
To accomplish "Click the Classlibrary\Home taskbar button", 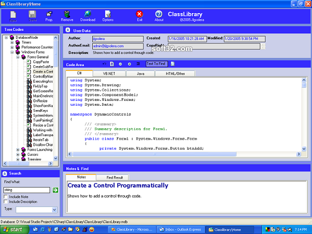I will click(x=229, y=230).
